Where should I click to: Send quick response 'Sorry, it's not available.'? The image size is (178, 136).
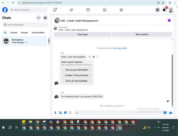(77, 81)
